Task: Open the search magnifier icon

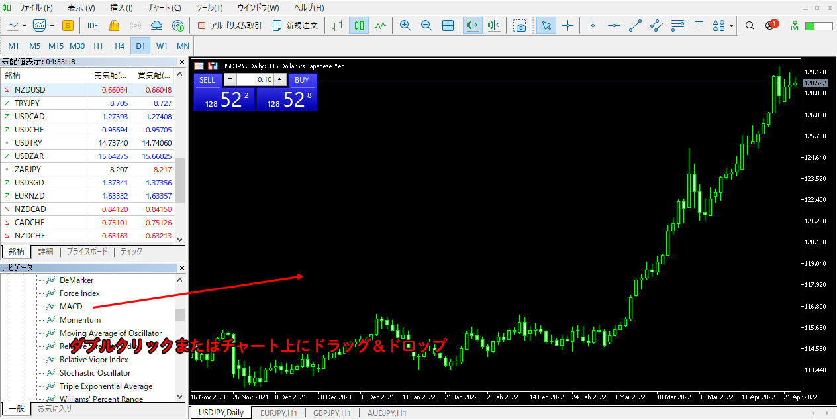Action: tap(750, 25)
